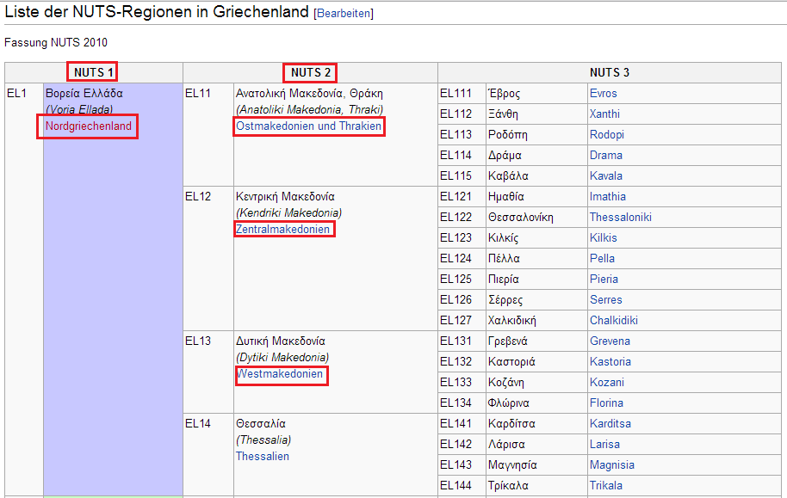Click the Greek name Έβρος
This screenshot has height=498, width=787.
504,93
